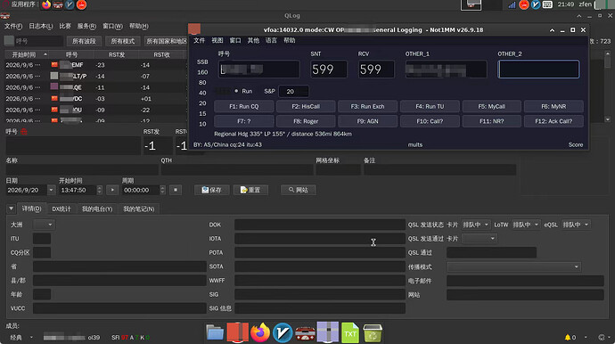Screen dimensions: 615x344
Task: Select the 20 band indicator in Not1MM
Action: click(x=202, y=103)
